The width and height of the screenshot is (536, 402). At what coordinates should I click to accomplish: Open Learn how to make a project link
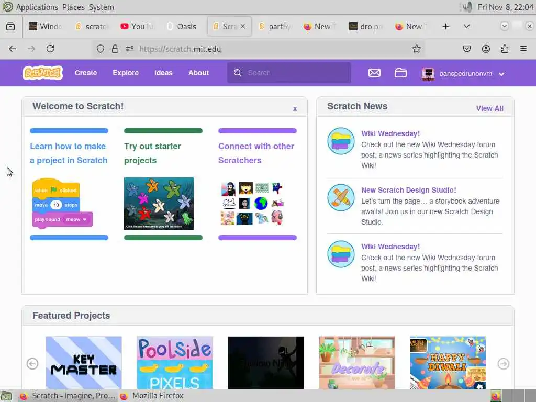pyautogui.click(x=69, y=153)
